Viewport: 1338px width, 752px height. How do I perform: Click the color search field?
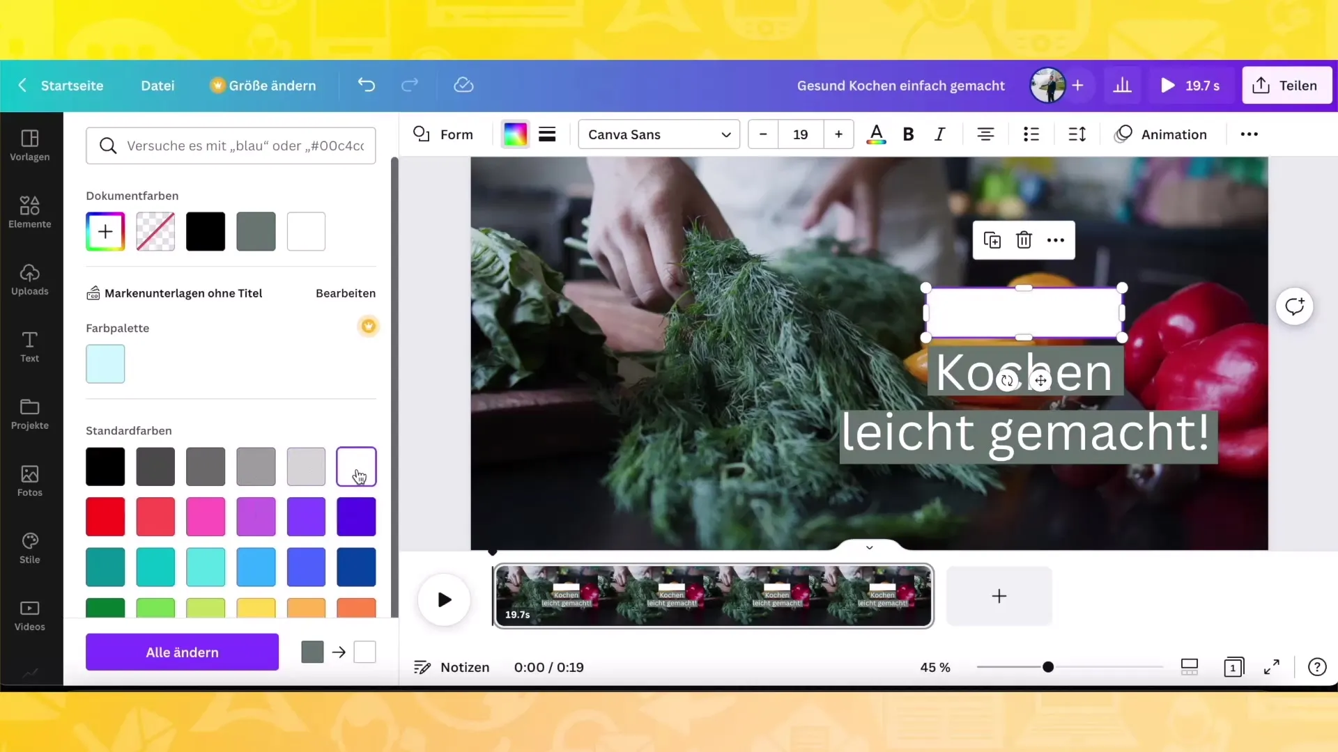231,146
